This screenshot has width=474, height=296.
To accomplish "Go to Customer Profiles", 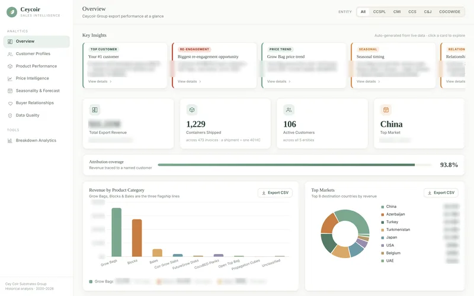I will click(37, 54).
